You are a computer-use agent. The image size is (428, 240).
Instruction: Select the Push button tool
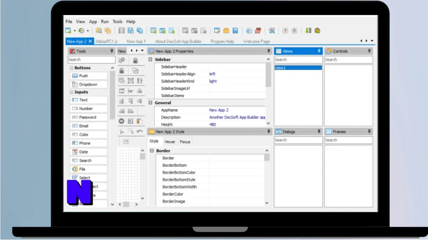pyautogui.click(x=89, y=76)
